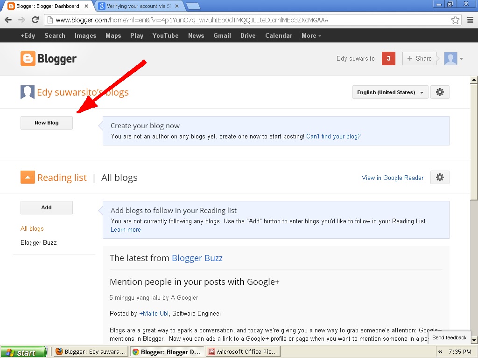The height and width of the screenshot is (358, 478).
Task: Bookmark page with the star icon
Action: pyautogui.click(x=455, y=20)
